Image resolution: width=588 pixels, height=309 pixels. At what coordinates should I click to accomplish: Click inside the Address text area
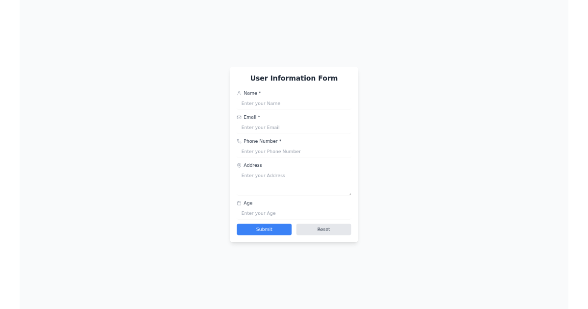(x=294, y=180)
